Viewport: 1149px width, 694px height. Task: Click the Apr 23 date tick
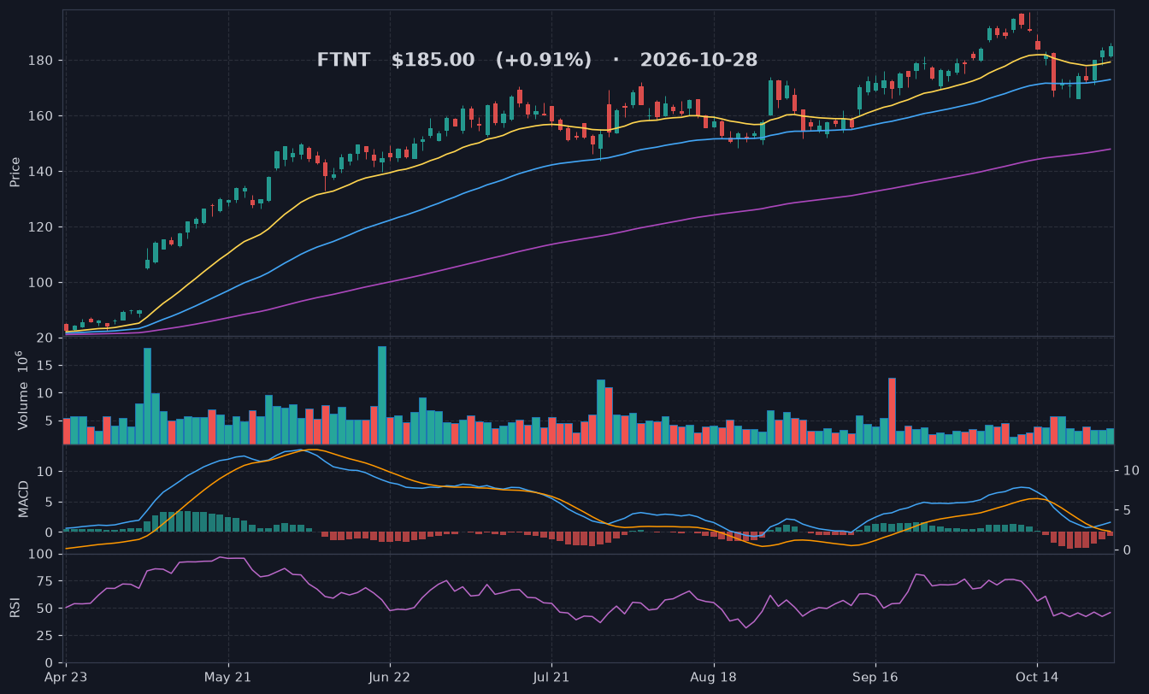[68, 677]
